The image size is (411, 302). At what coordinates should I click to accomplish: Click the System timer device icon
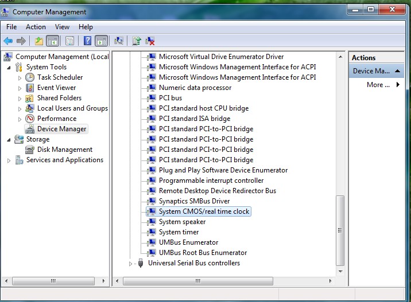152,232
